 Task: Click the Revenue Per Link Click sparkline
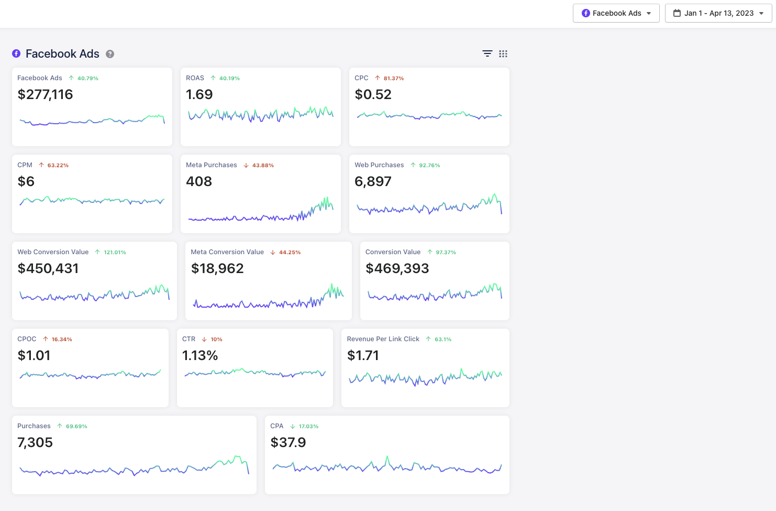(x=425, y=377)
